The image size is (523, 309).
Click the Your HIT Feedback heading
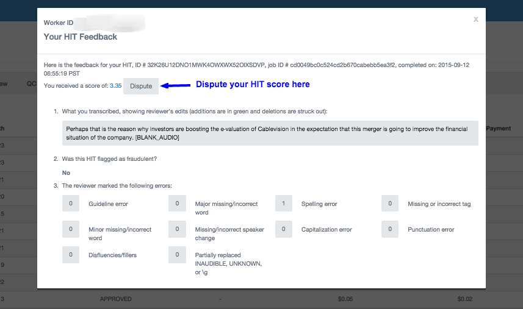point(81,37)
